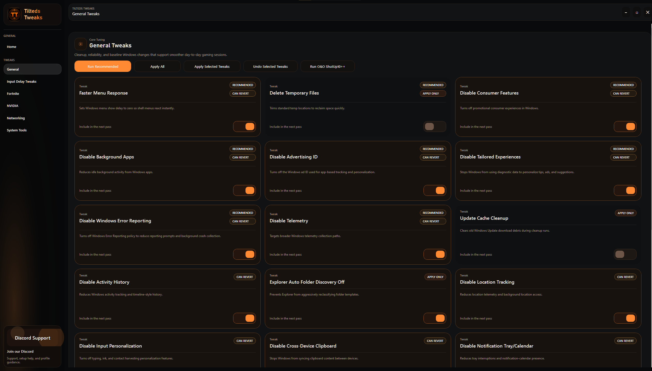Toggle Disable Background Apps switch
The width and height of the screenshot is (652, 371).
click(x=244, y=190)
